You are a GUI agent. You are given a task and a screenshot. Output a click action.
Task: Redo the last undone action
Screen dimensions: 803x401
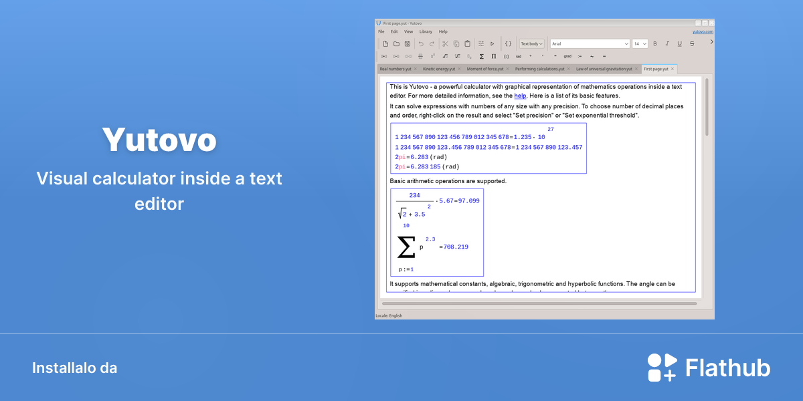pyautogui.click(x=432, y=43)
